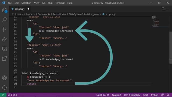The height and width of the screenshot is (97, 172).
Task: Open the Terminal menu
Action: coord(60,3)
